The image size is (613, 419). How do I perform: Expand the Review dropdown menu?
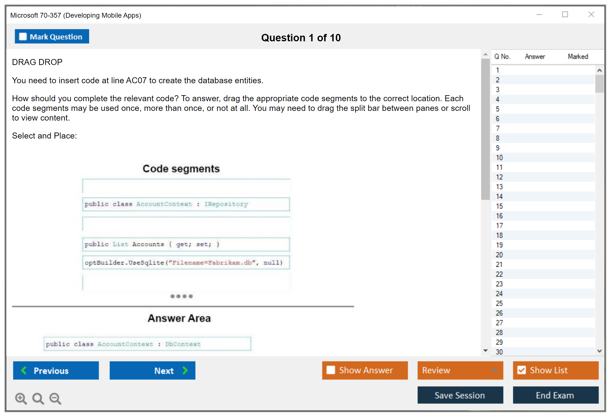495,370
